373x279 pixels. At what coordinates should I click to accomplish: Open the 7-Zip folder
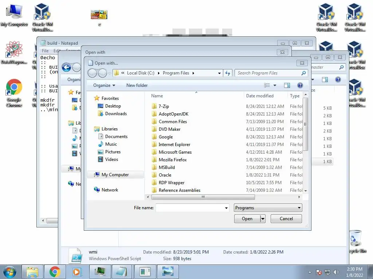click(164, 106)
